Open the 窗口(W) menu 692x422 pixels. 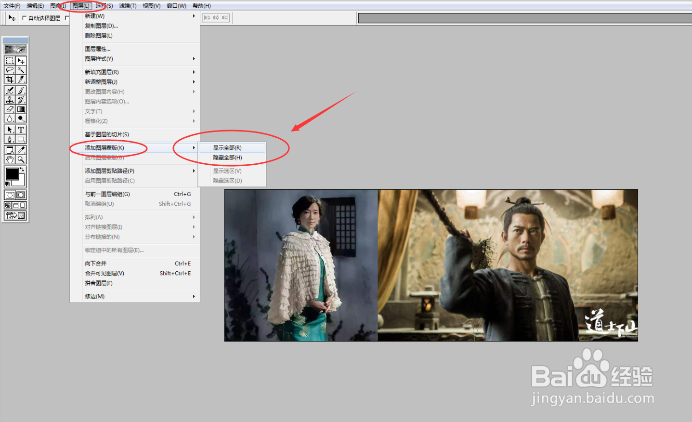click(176, 6)
